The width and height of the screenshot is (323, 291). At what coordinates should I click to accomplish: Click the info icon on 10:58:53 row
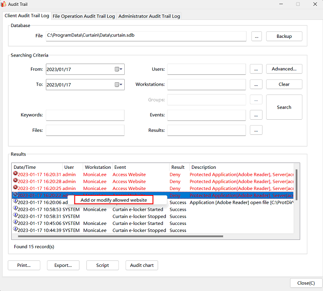[x=15, y=210]
